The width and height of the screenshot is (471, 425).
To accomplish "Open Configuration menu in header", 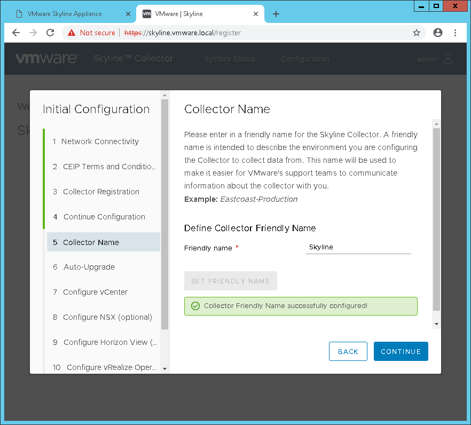I will click(x=305, y=59).
